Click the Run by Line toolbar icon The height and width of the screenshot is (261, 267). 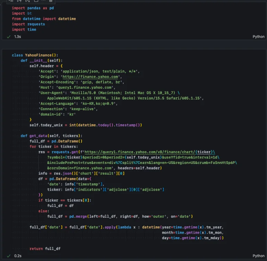11,1
